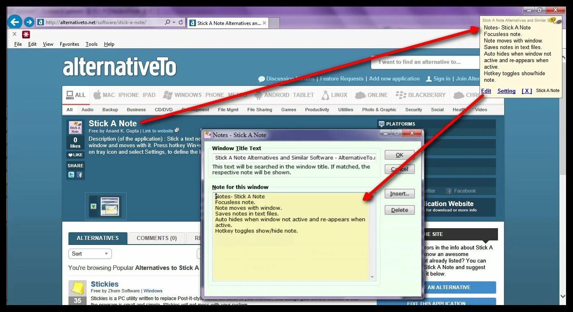Open the Sort dropdown
Viewport: 573px width, 312px height.
pyautogui.click(x=90, y=254)
